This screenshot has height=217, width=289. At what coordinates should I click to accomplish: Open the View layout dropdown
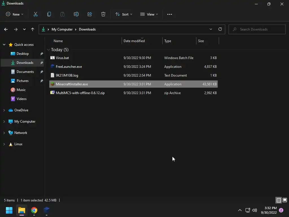[149, 14]
